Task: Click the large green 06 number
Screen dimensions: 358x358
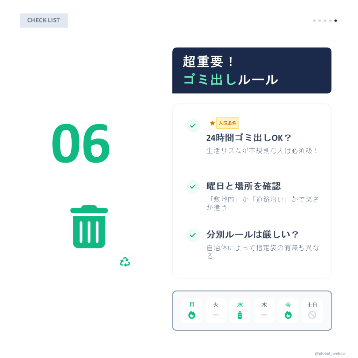Action: pyautogui.click(x=81, y=143)
